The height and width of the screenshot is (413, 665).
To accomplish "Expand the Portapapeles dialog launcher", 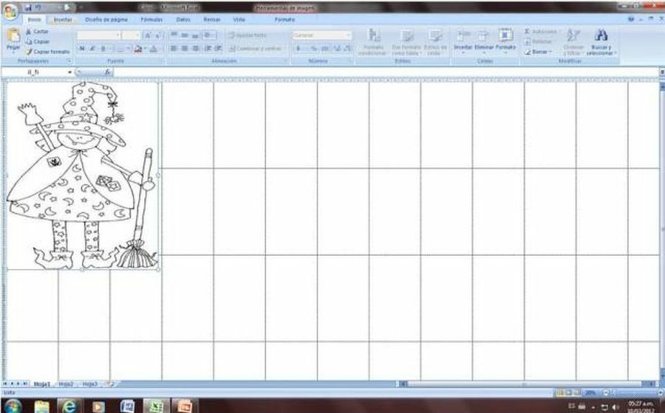I will [69, 61].
